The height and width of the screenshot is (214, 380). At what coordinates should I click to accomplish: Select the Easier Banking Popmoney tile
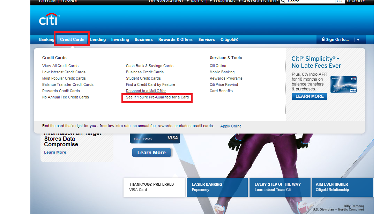(x=217, y=187)
